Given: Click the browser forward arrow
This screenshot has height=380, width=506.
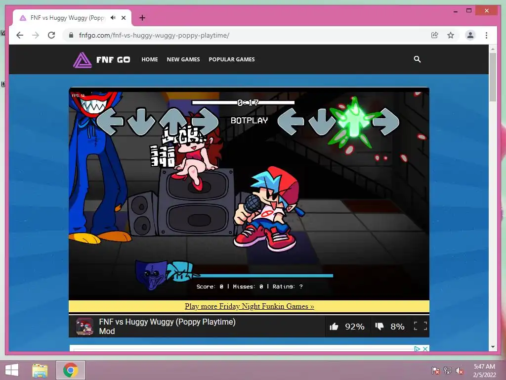Looking at the screenshot, I should tap(36, 35).
